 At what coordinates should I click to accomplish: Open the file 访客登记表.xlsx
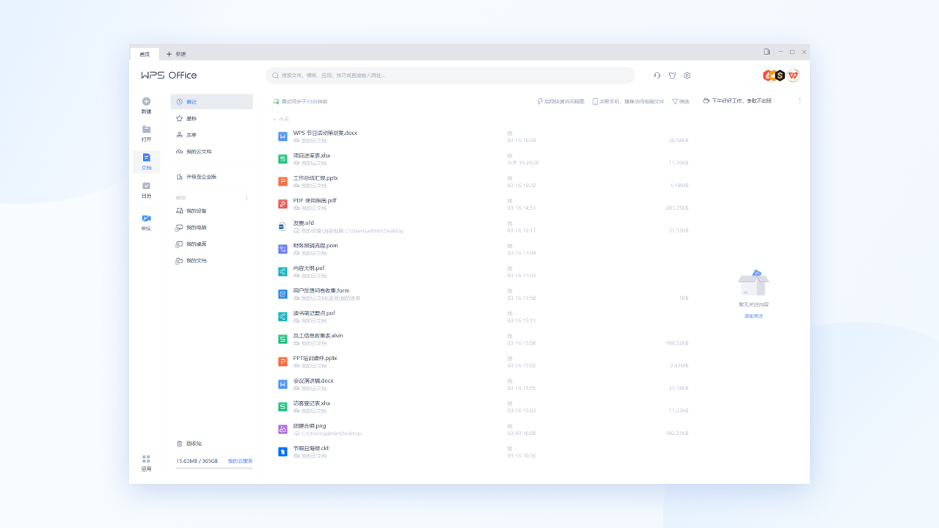tap(312, 403)
